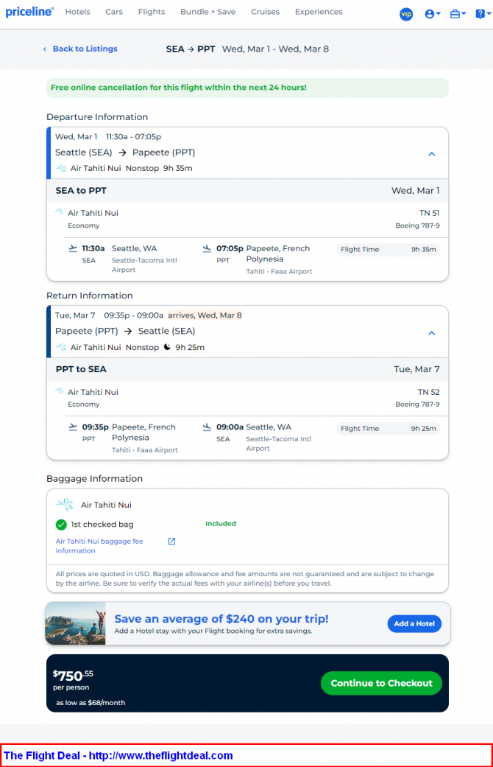Open the account profile icon menu
This screenshot has width=493, height=767.
pos(433,14)
